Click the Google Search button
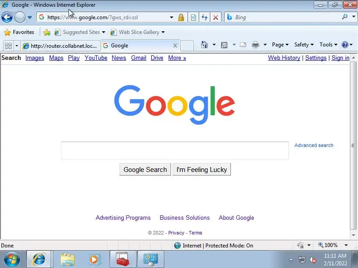The height and width of the screenshot is (268, 358). pos(145,169)
